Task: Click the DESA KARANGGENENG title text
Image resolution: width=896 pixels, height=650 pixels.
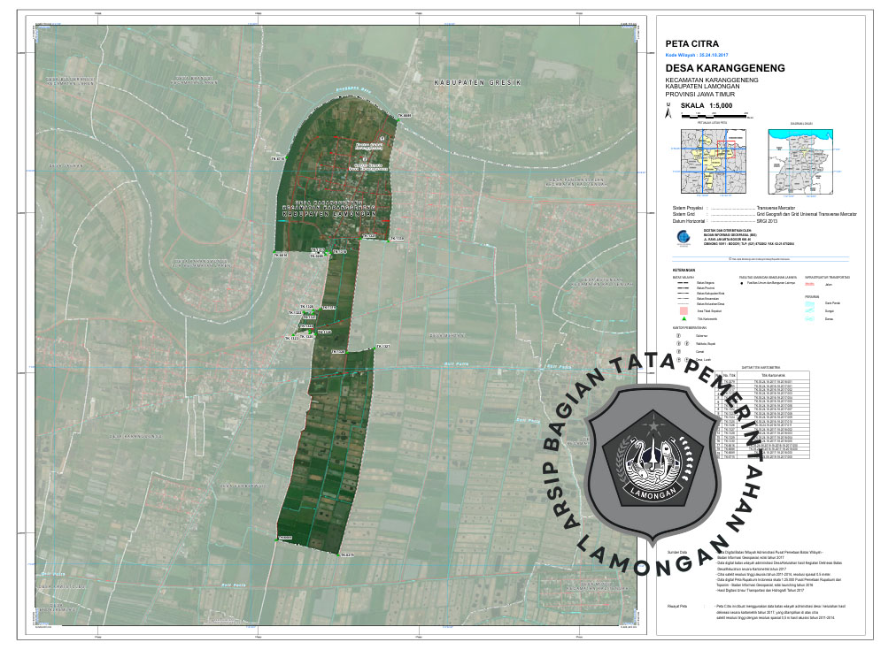Action: pyautogui.click(x=724, y=68)
